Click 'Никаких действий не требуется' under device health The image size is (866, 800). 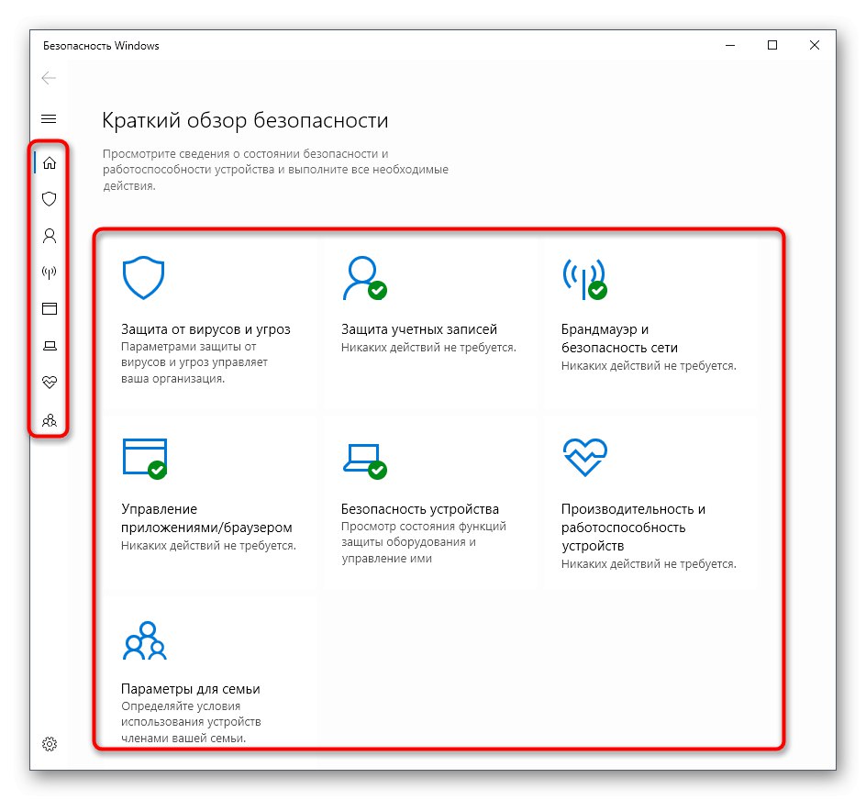click(649, 563)
